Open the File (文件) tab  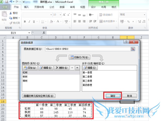pos(5,7)
